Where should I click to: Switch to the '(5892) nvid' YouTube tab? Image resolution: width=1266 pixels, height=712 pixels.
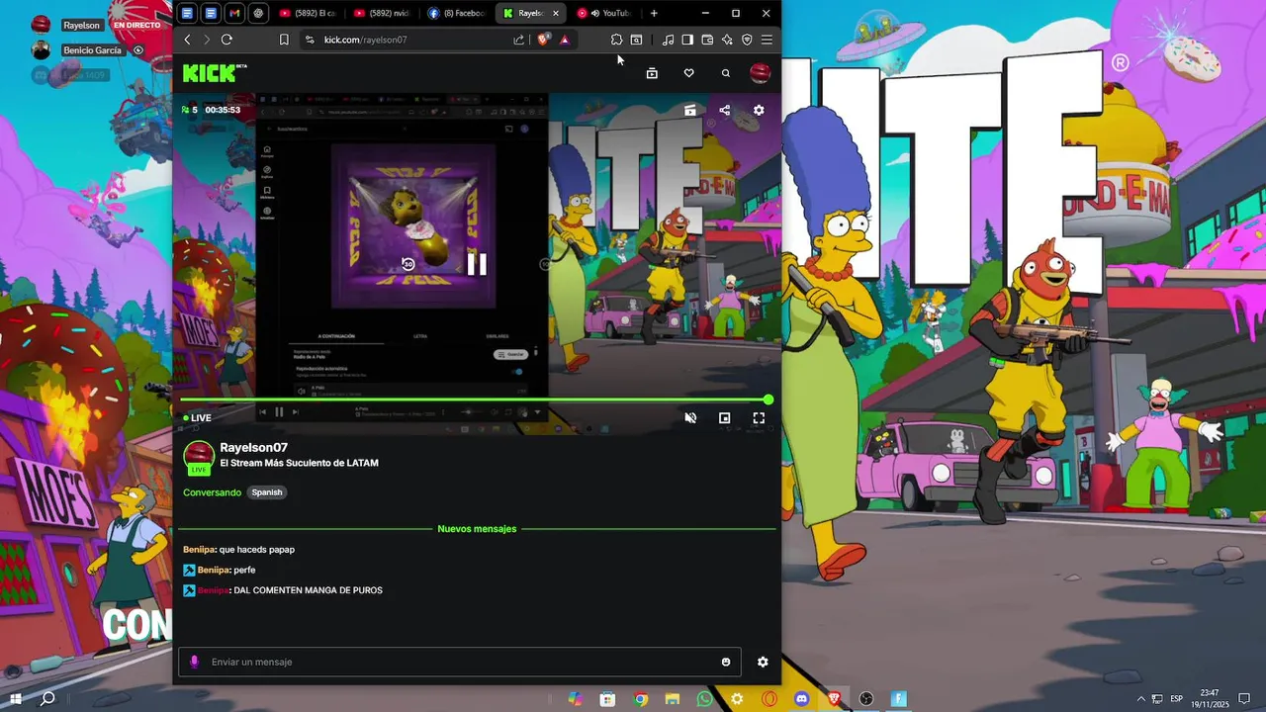click(x=382, y=13)
